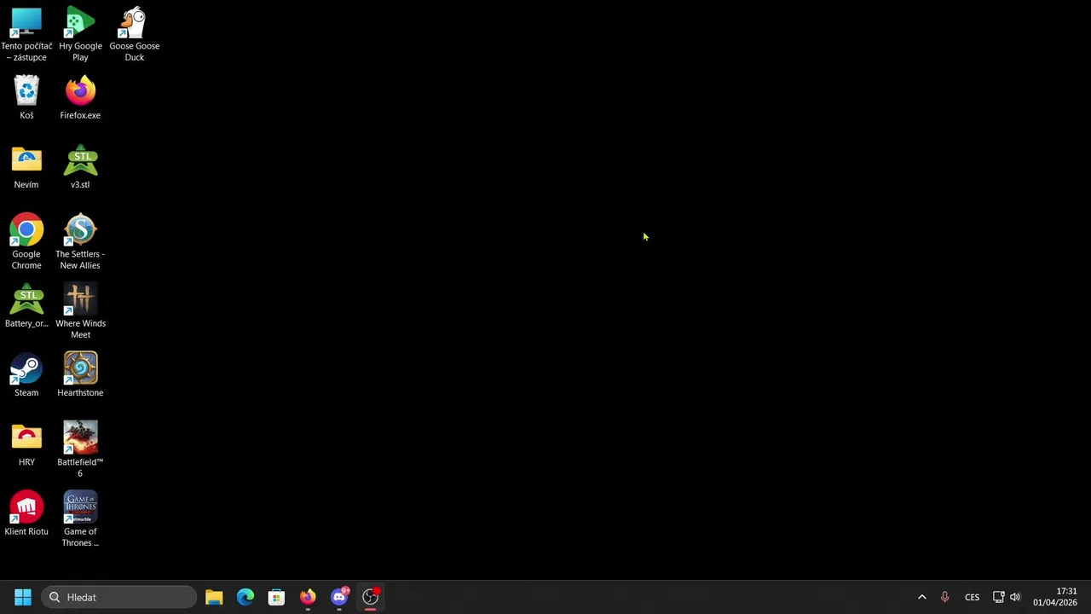Open the CES language switcher
This screenshot has height=614, width=1091.
(x=972, y=597)
